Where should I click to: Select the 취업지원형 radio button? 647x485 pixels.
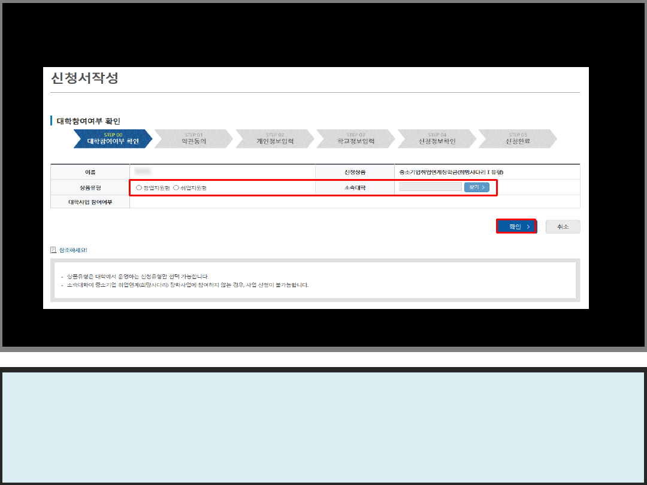[176, 187]
